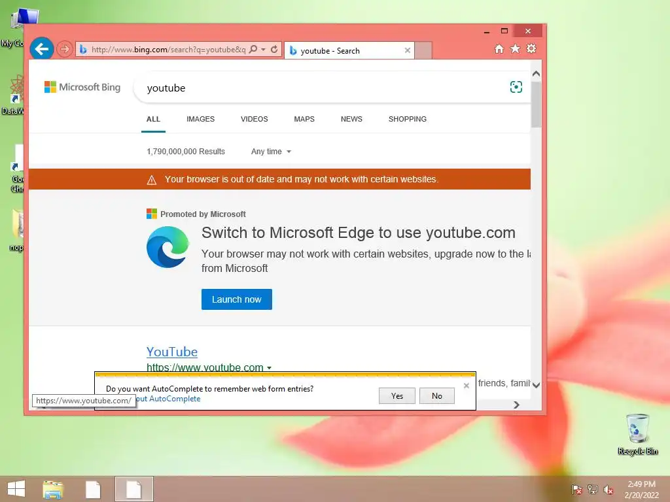670x502 pixels.
Task: Expand the arrow next to youtube.com URL
Action: click(x=269, y=367)
